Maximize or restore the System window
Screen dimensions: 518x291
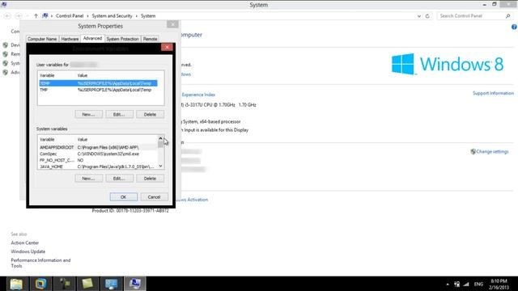pyautogui.click(x=495, y=5)
